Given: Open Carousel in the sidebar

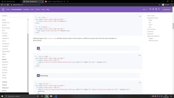Looking at the screenshot, I should point(5,33).
